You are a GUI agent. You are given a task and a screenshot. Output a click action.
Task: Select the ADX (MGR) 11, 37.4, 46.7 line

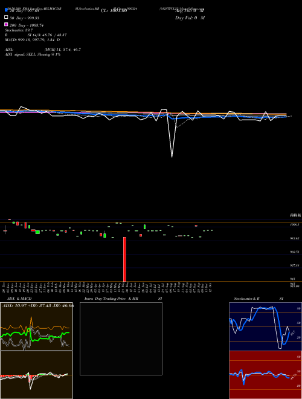(x=43, y=50)
